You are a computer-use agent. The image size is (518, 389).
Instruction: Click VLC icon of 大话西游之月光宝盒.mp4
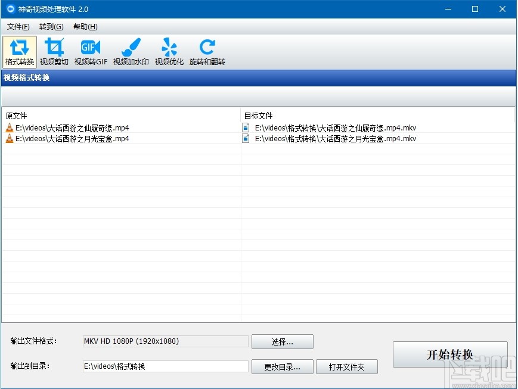[10, 138]
